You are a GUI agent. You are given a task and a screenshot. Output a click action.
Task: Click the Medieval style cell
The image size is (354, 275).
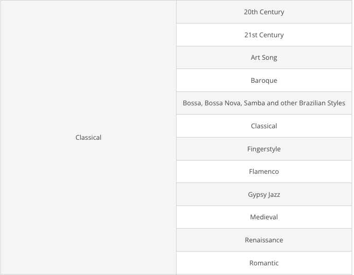[264, 217]
